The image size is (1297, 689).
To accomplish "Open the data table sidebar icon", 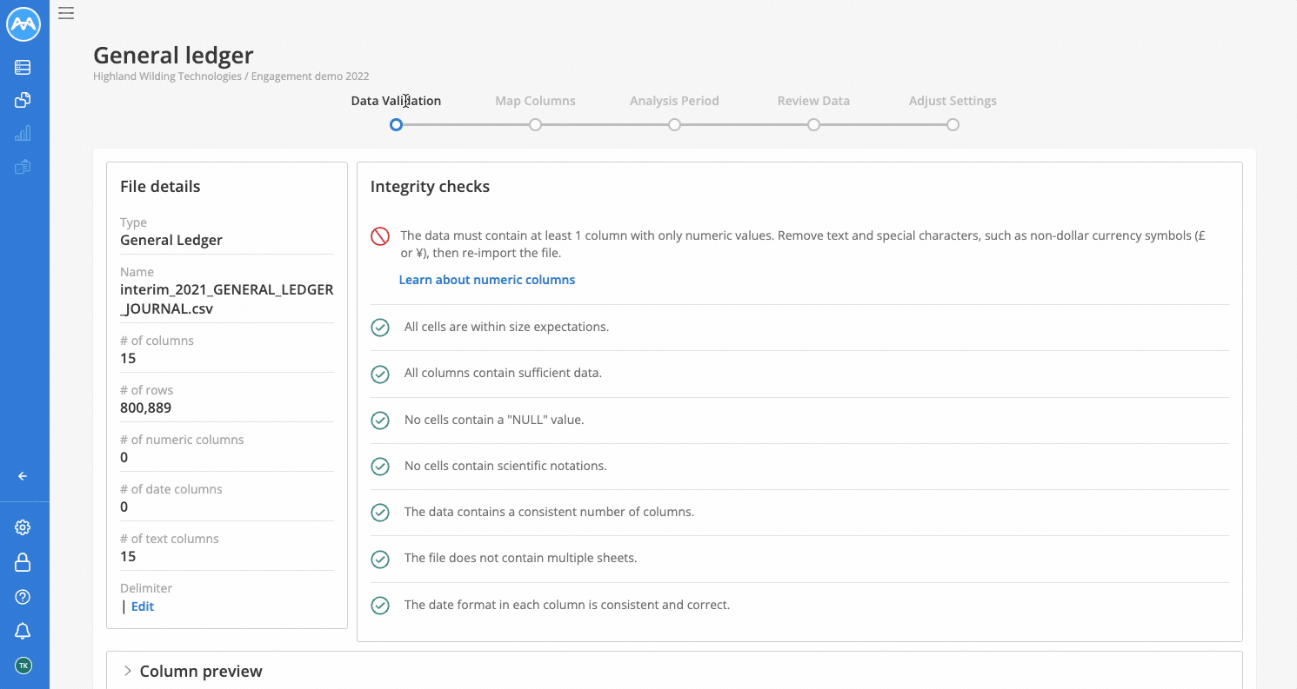I will [x=23, y=67].
